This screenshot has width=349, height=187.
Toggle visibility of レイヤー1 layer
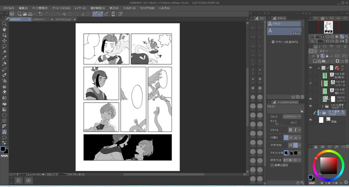click(311, 99)
